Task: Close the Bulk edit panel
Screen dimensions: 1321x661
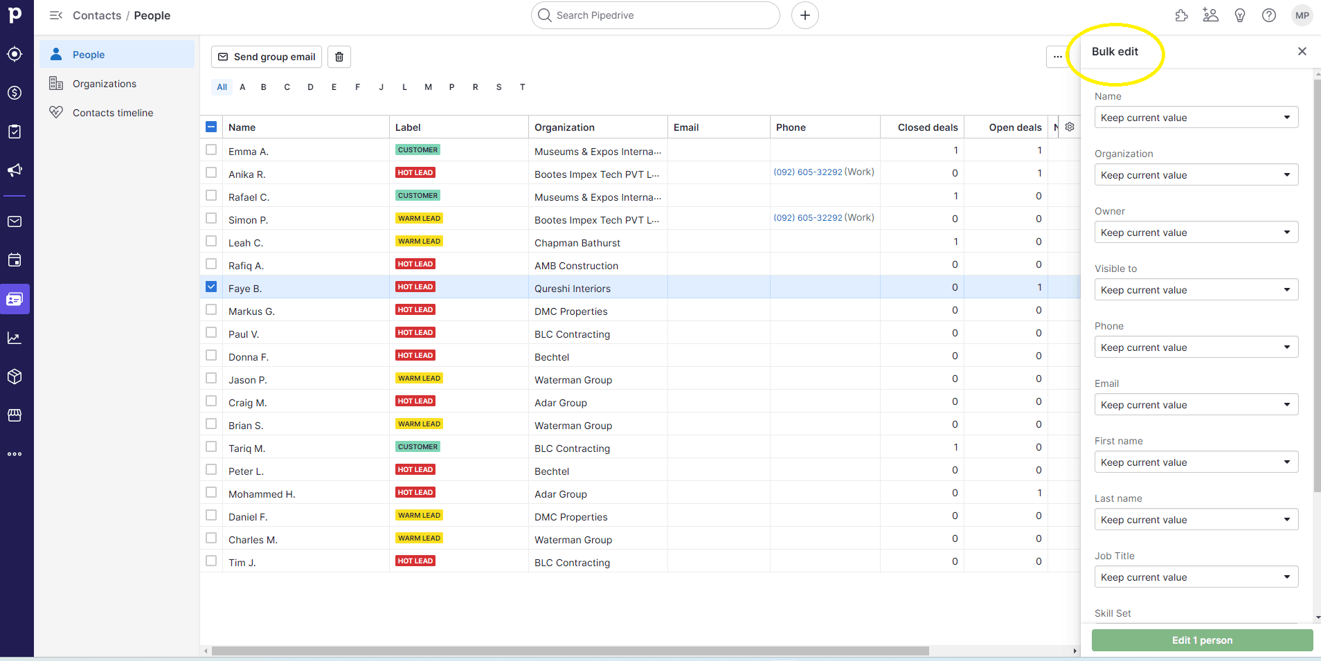Action: coord(1302,51)
